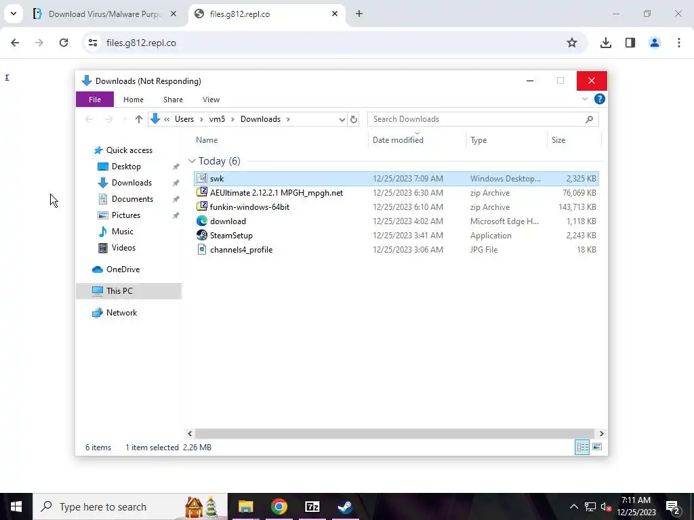The width and height of the screenshot is (694, 520).
Task: Open the Share ribbon tab
Action: 173,100
